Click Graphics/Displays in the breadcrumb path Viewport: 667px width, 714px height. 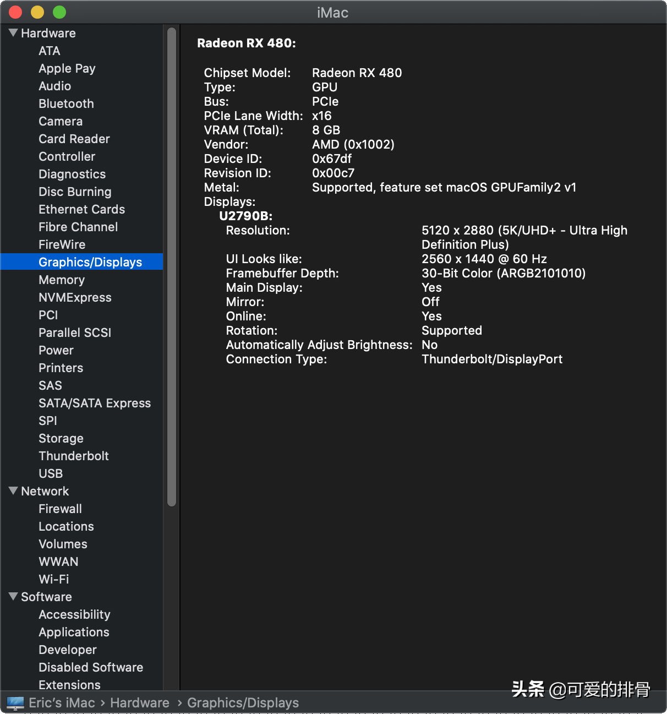(x=243, y=702)
